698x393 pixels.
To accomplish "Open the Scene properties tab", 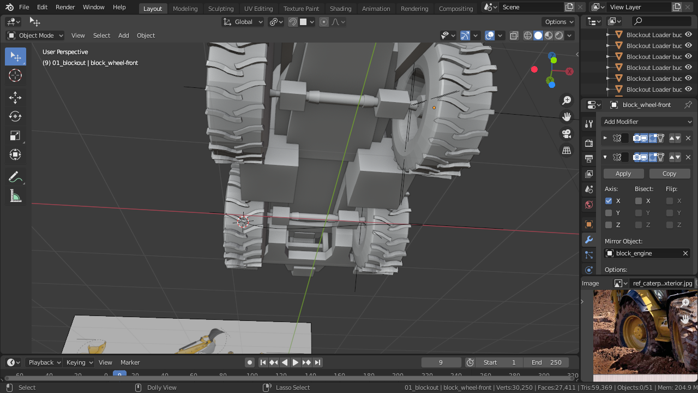I will 589,189.
